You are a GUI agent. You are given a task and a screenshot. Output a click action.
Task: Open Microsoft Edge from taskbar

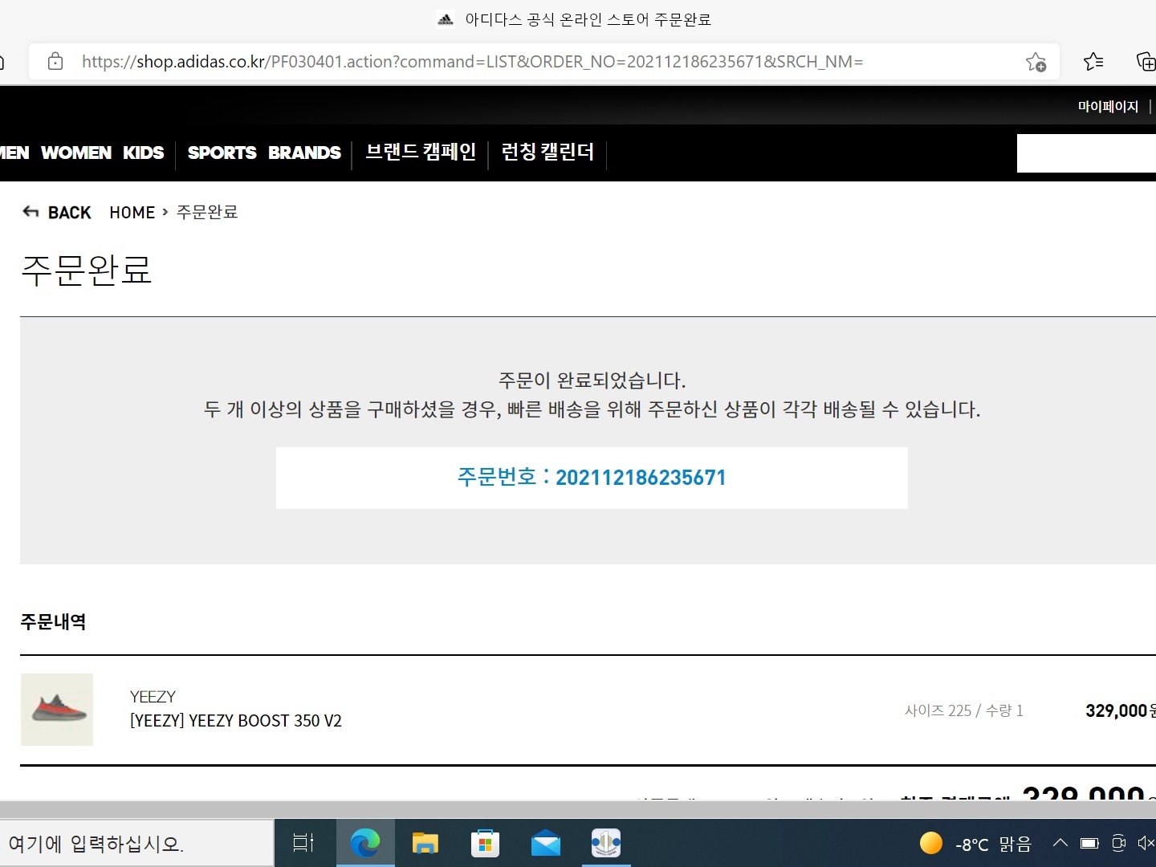coord(365,843)
